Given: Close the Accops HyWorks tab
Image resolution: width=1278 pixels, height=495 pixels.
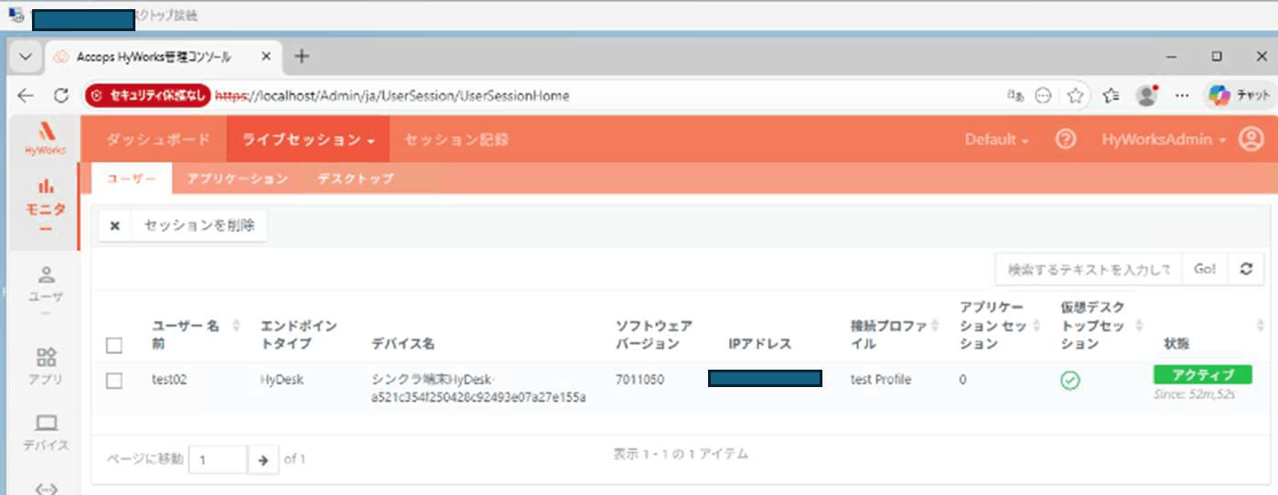Looking at the screenshot, I should click(x=266, y=57).
